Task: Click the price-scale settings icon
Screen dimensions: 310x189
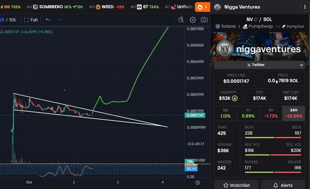Action: [197, 183]
